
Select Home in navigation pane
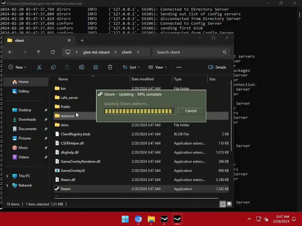point(26,82)
